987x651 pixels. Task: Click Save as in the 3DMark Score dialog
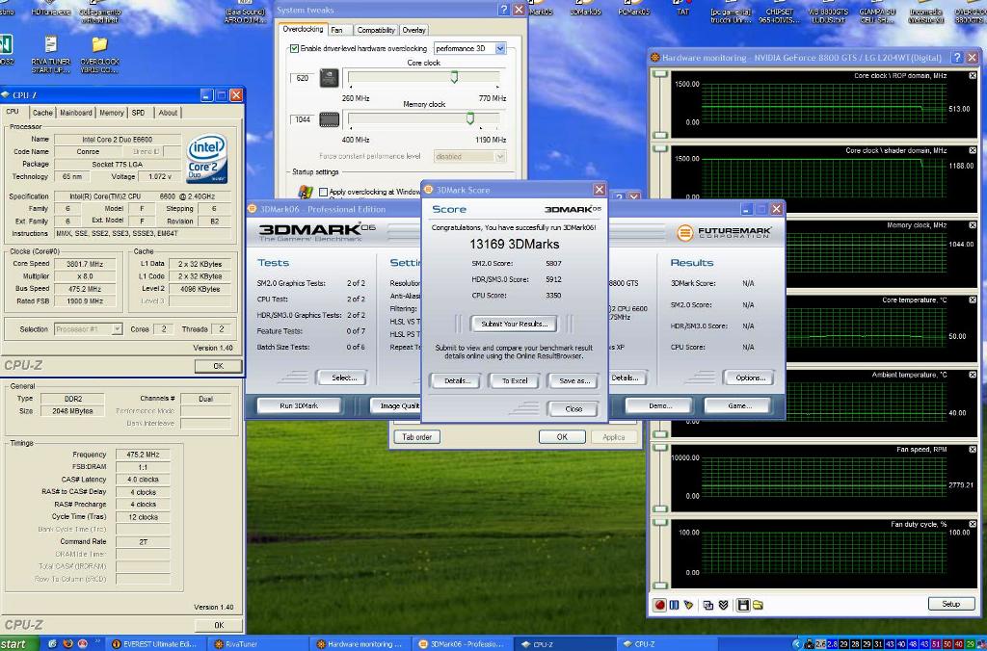point(574,380)
